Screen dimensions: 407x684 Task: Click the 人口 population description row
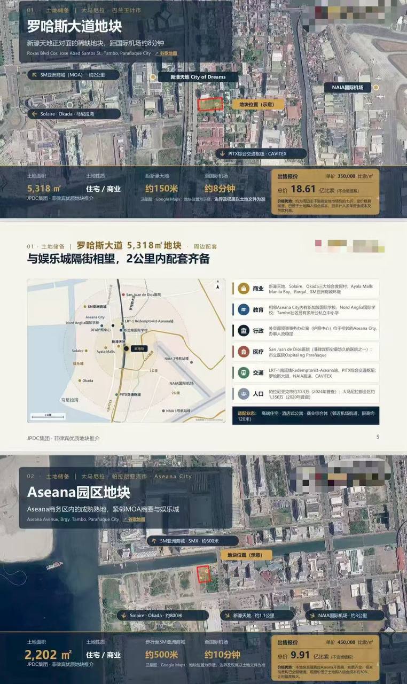306,394
